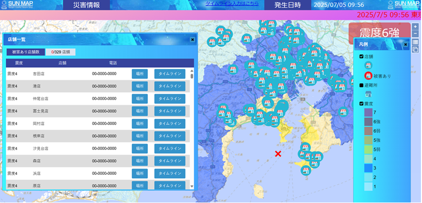Show location of 岡村店 with 場所 button

[139, 124]
